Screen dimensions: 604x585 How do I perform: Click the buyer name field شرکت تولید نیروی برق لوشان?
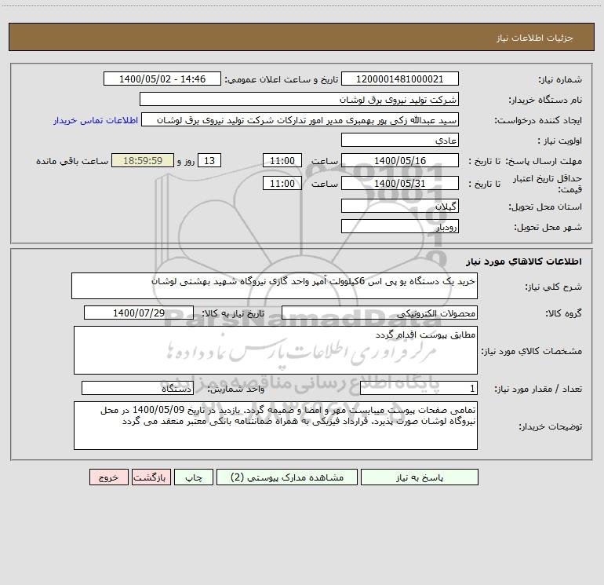pyautogui.click(x=299, y=99)
